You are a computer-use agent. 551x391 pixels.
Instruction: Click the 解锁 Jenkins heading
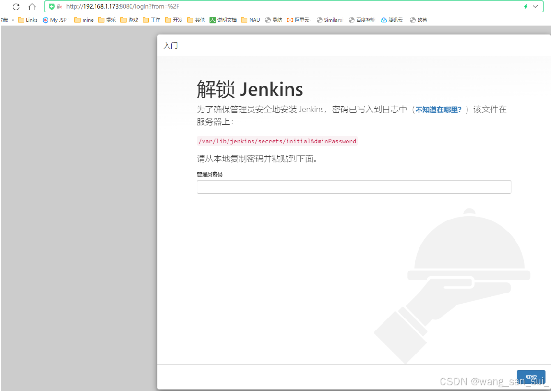point(250,89)
